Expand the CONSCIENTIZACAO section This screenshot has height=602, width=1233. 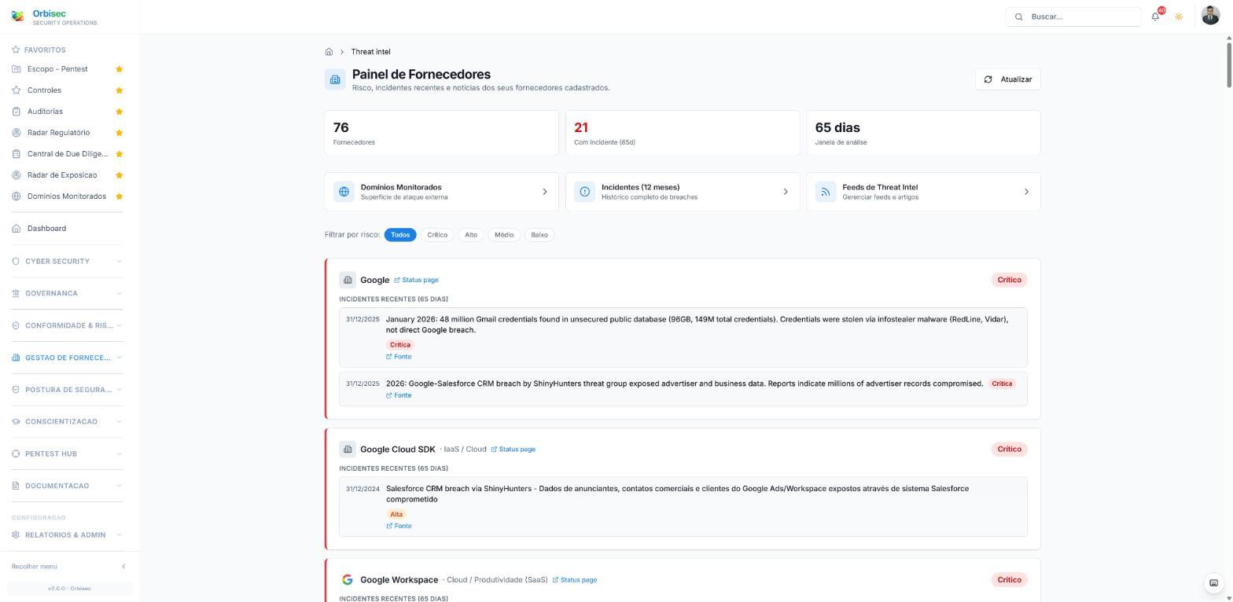67,422
